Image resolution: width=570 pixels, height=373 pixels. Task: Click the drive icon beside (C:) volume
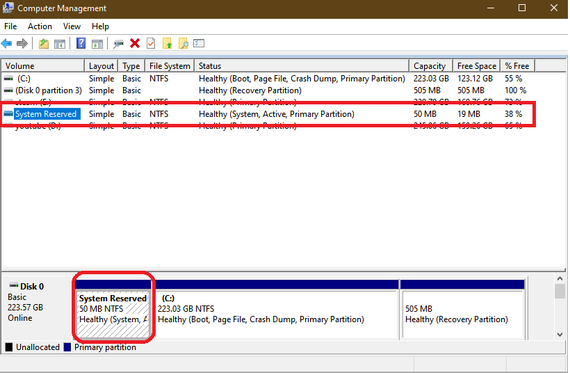point(8,79)
